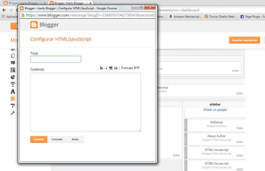The image size is (265, 171).
Task: Open the Google+ icon in the Blogger sidebar
Action: point(13,70)
